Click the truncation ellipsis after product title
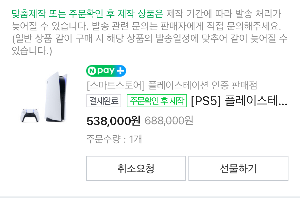The image size is (300, 198). click(283, 103)
